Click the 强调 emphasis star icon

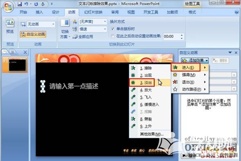[x=176, y=75]
